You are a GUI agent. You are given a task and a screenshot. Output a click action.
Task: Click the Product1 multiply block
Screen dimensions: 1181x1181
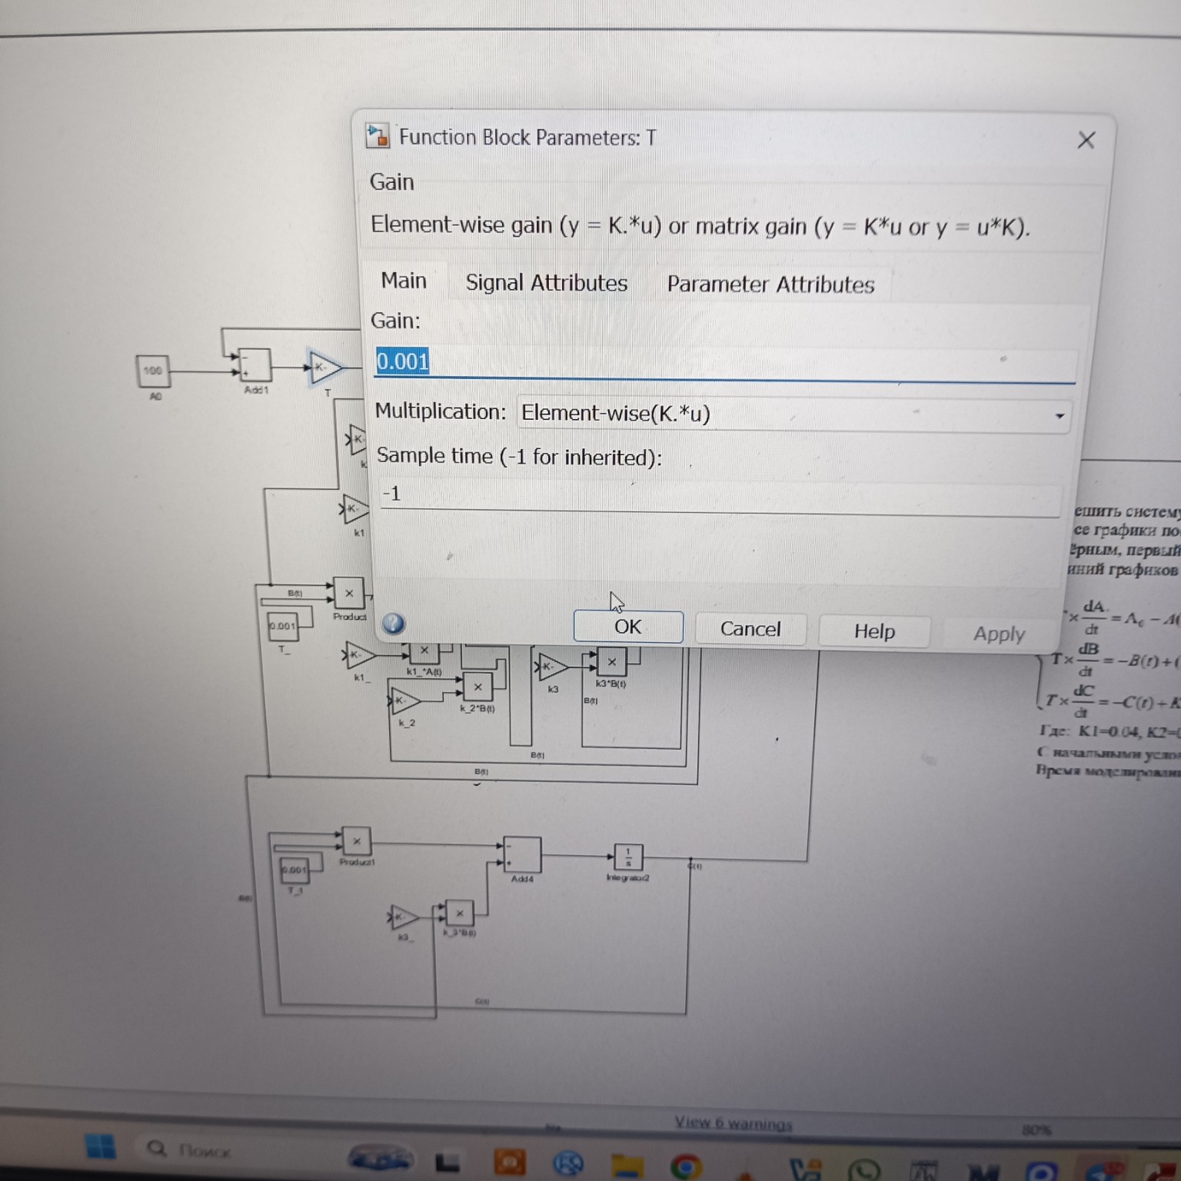click(356, 841)
